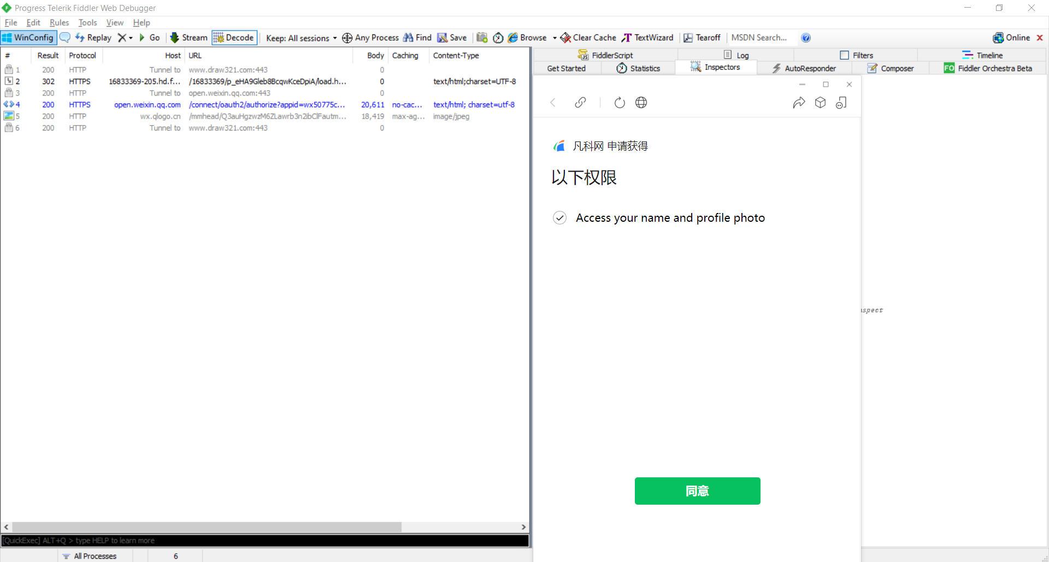The height and width of the screenshot is (562, 1049).
Task: Click the All Processes filter in status bar
Action: (x=90, y=556)
